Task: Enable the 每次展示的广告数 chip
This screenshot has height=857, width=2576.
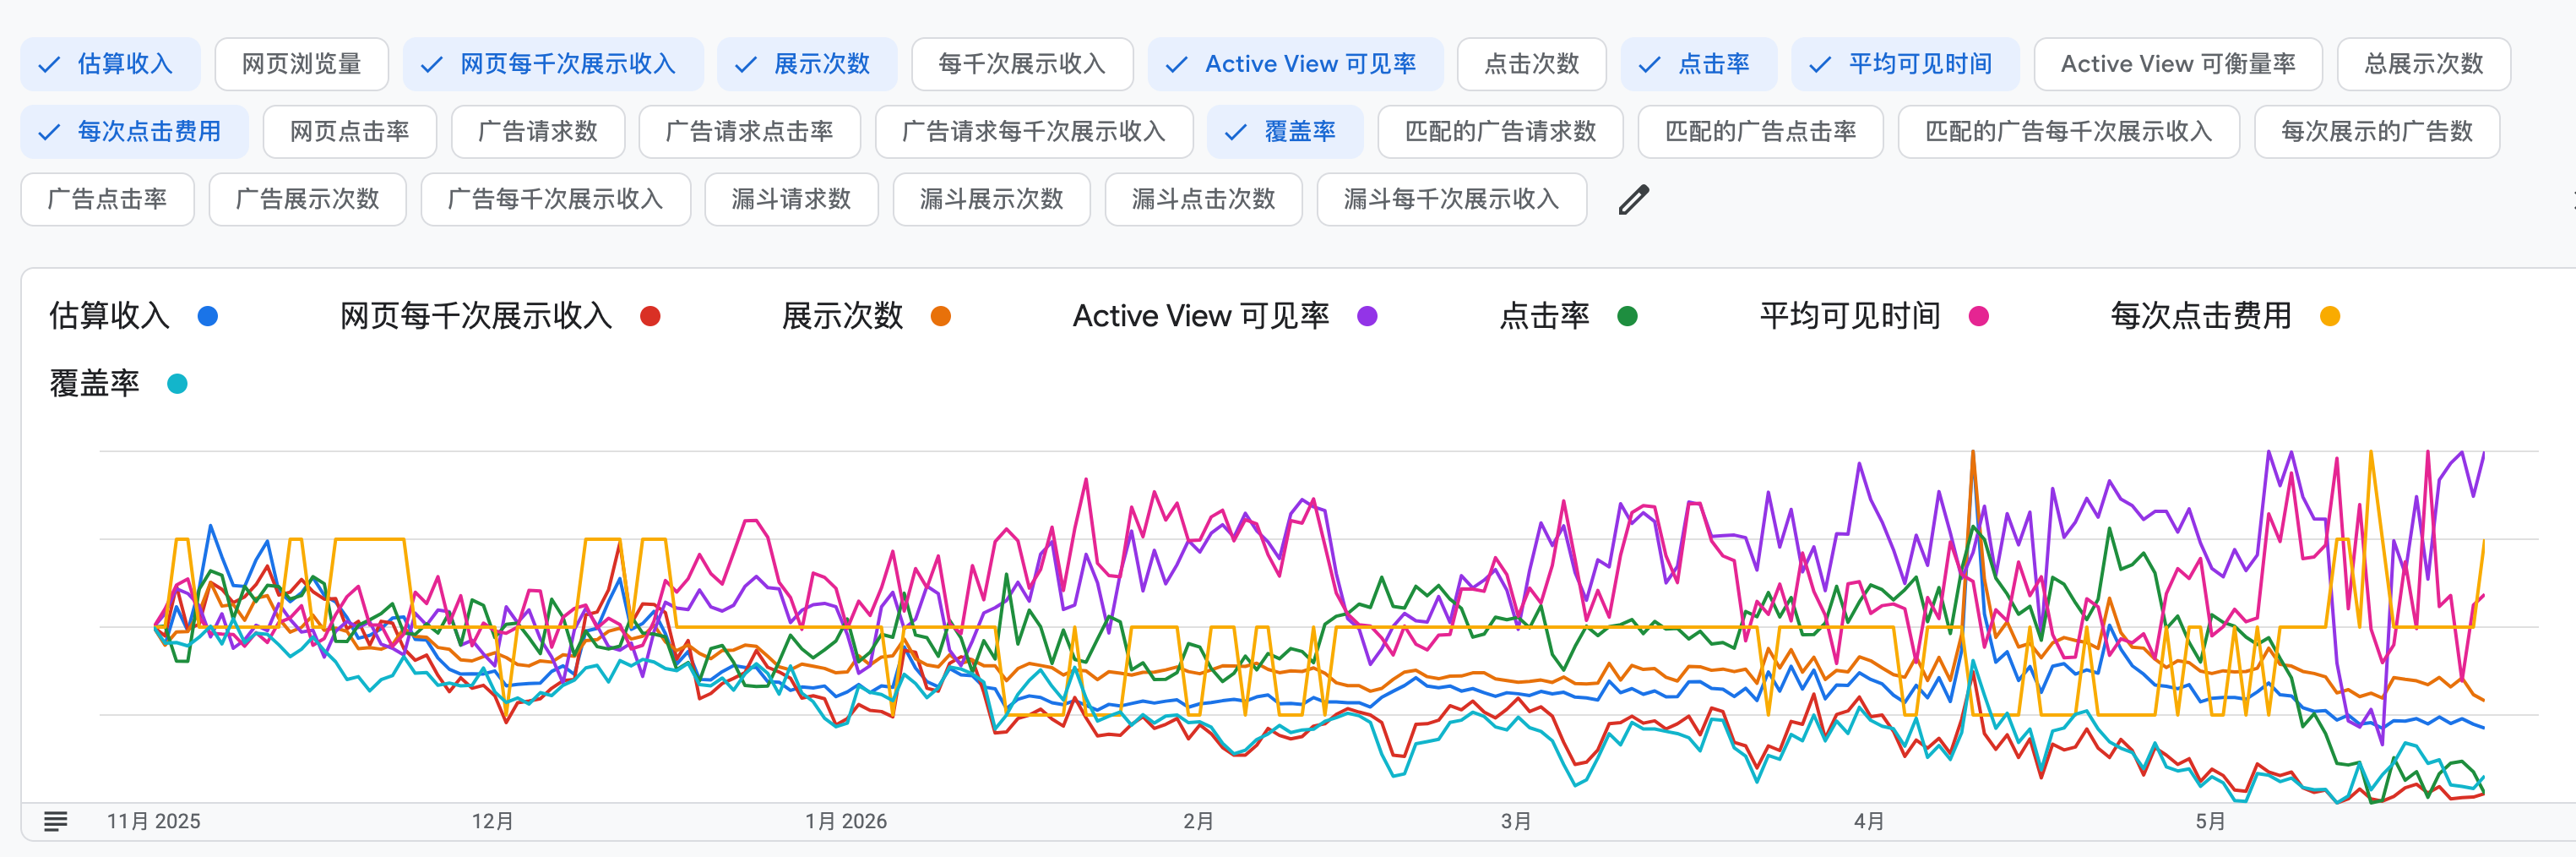Action: click(x=2377, y=131)
